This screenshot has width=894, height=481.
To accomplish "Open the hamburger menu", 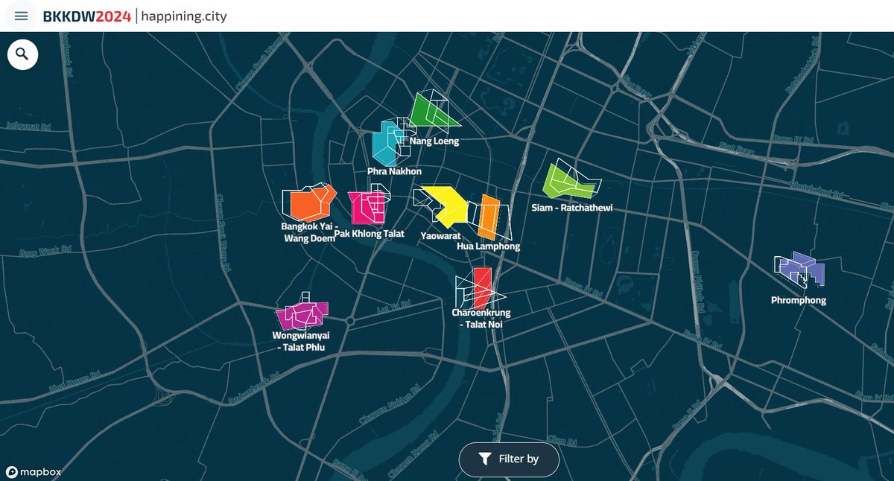I will (22, 16).
